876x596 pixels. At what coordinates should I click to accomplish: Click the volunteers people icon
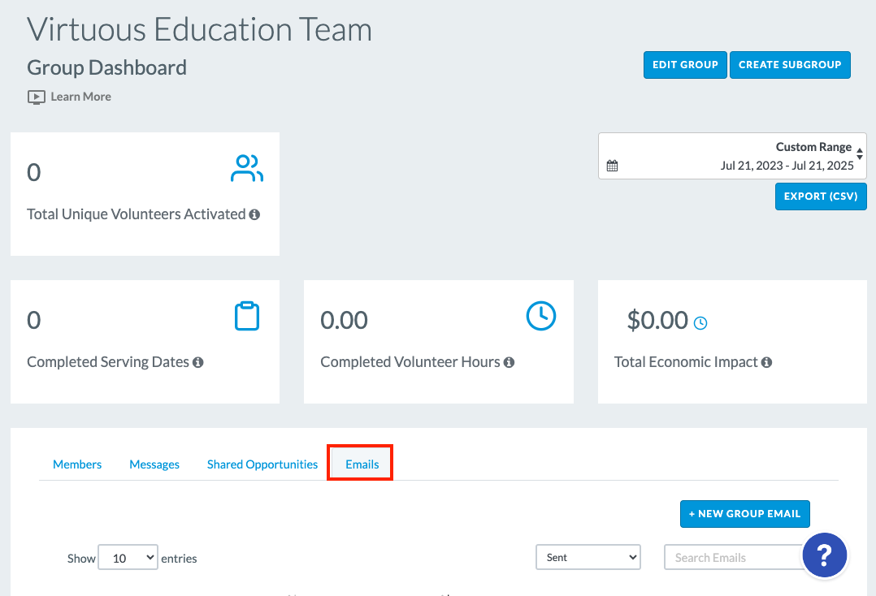pos(247,169)
